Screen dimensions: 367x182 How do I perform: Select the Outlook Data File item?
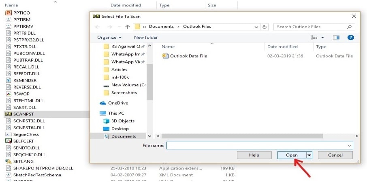pyautogui.click(x=188, y=56)
